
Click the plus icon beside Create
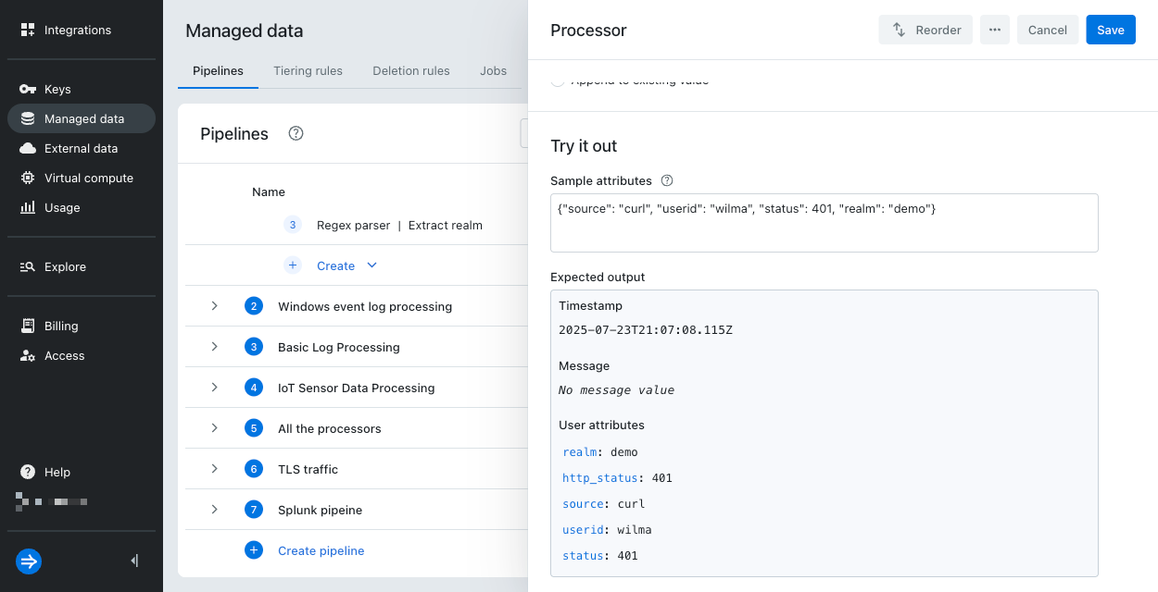pyautogui.click(x=293, y=265)
